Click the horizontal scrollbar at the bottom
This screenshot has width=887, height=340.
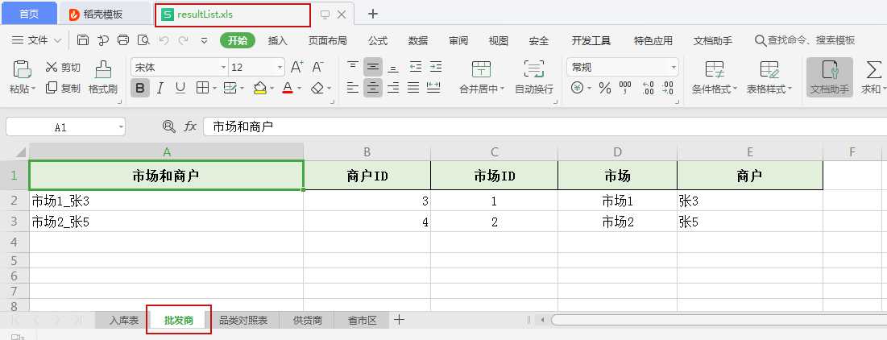pyautogui.click(x=719, y=320)
